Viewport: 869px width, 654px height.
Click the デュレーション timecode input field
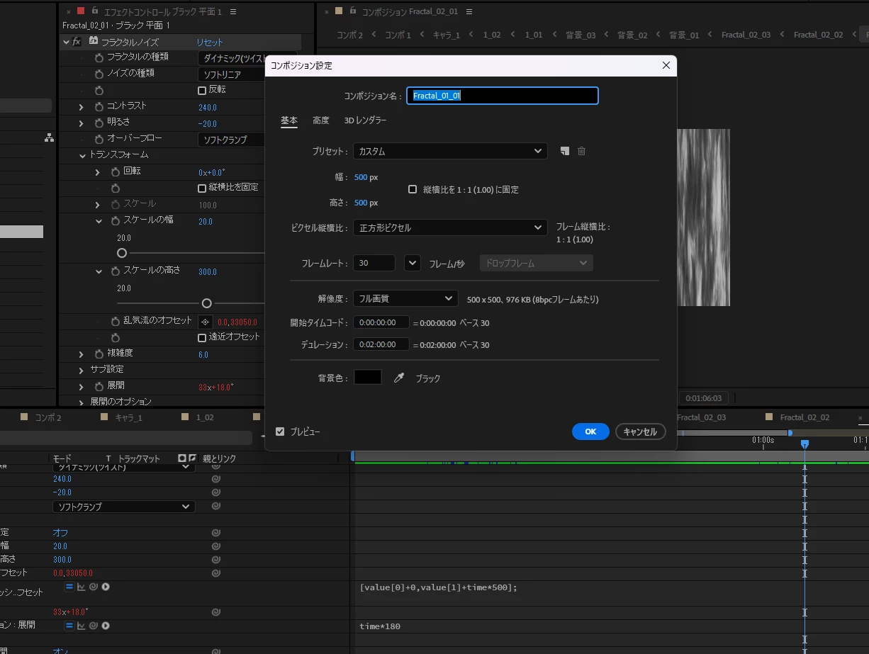tap(381, 345)
